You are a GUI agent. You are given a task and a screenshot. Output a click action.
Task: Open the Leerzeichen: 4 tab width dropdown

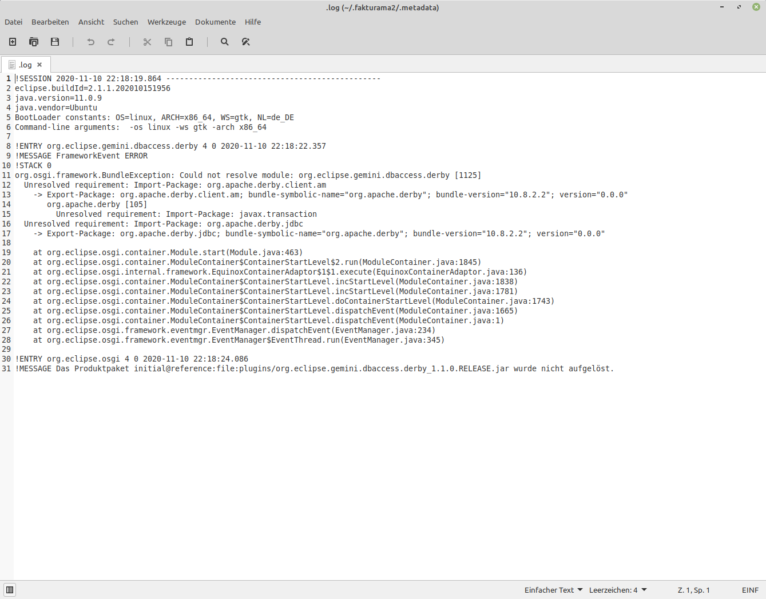618,590
